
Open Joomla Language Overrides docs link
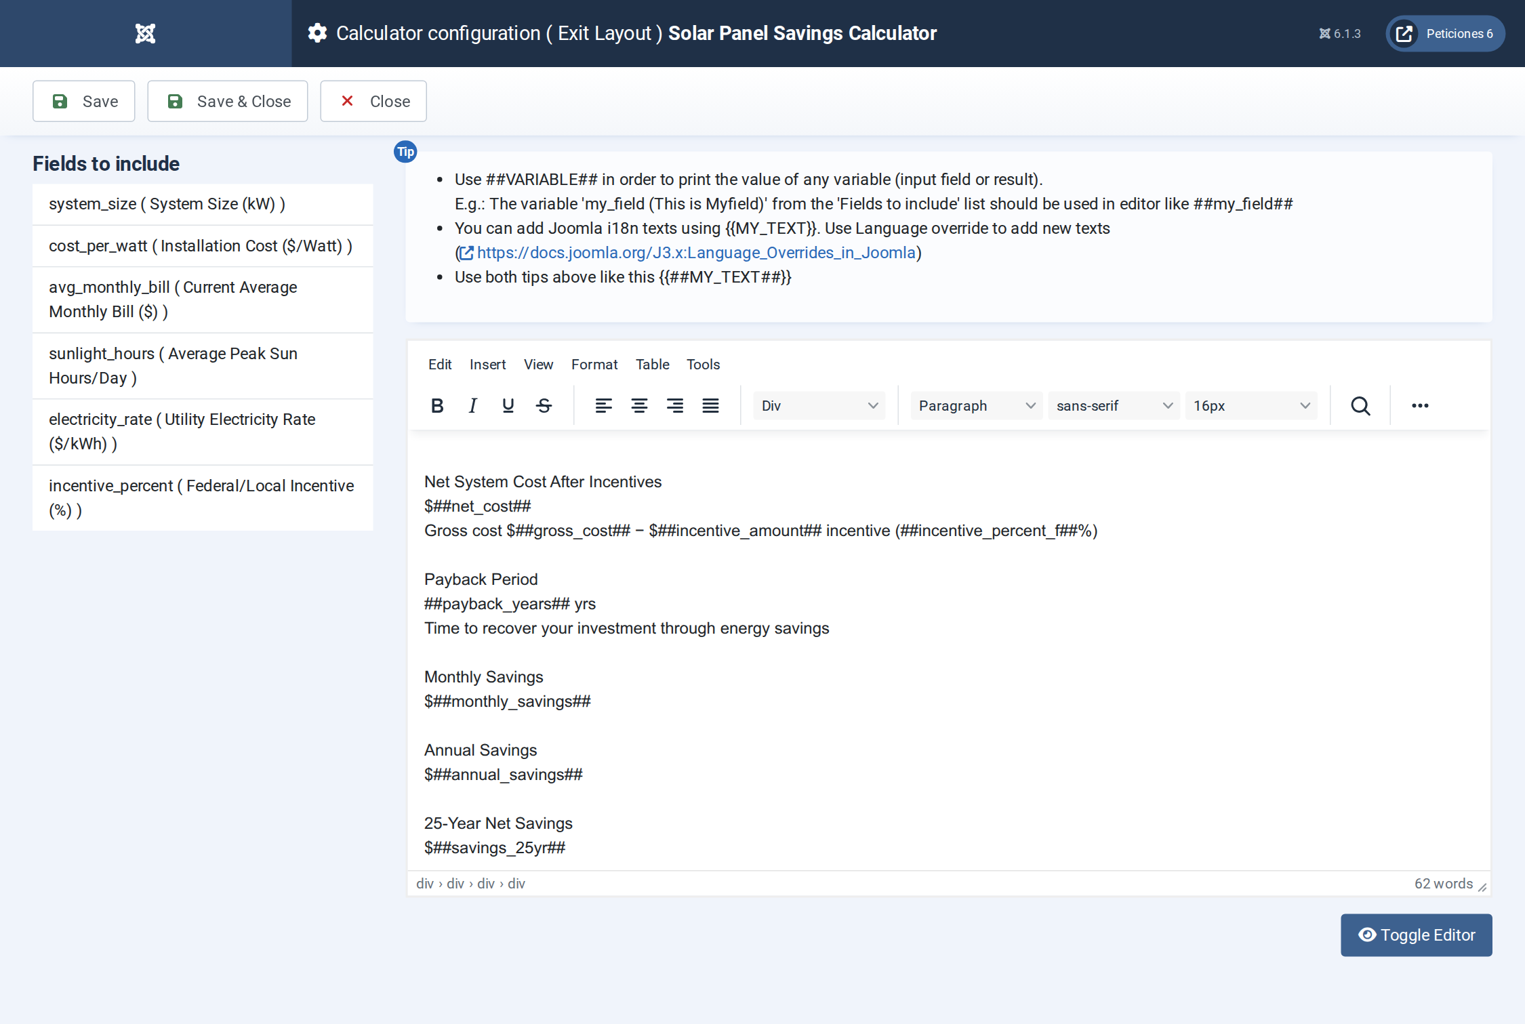687,253
